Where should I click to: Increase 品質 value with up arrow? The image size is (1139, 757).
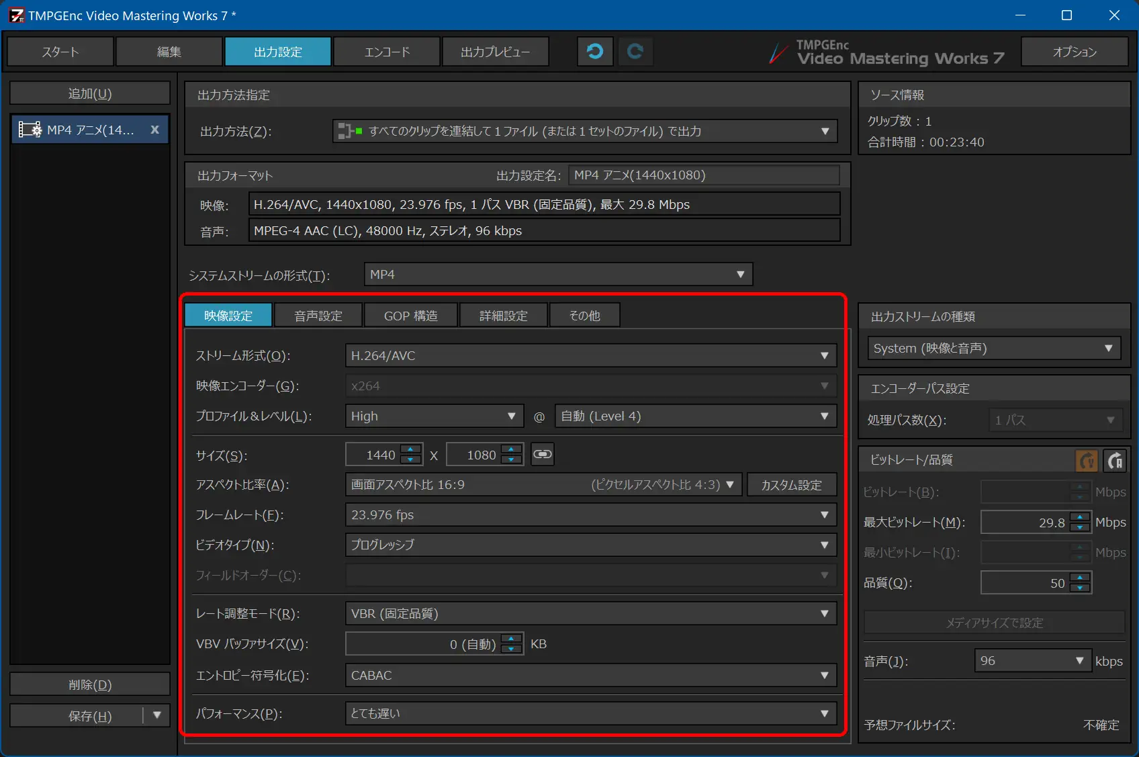point(1080,577)
